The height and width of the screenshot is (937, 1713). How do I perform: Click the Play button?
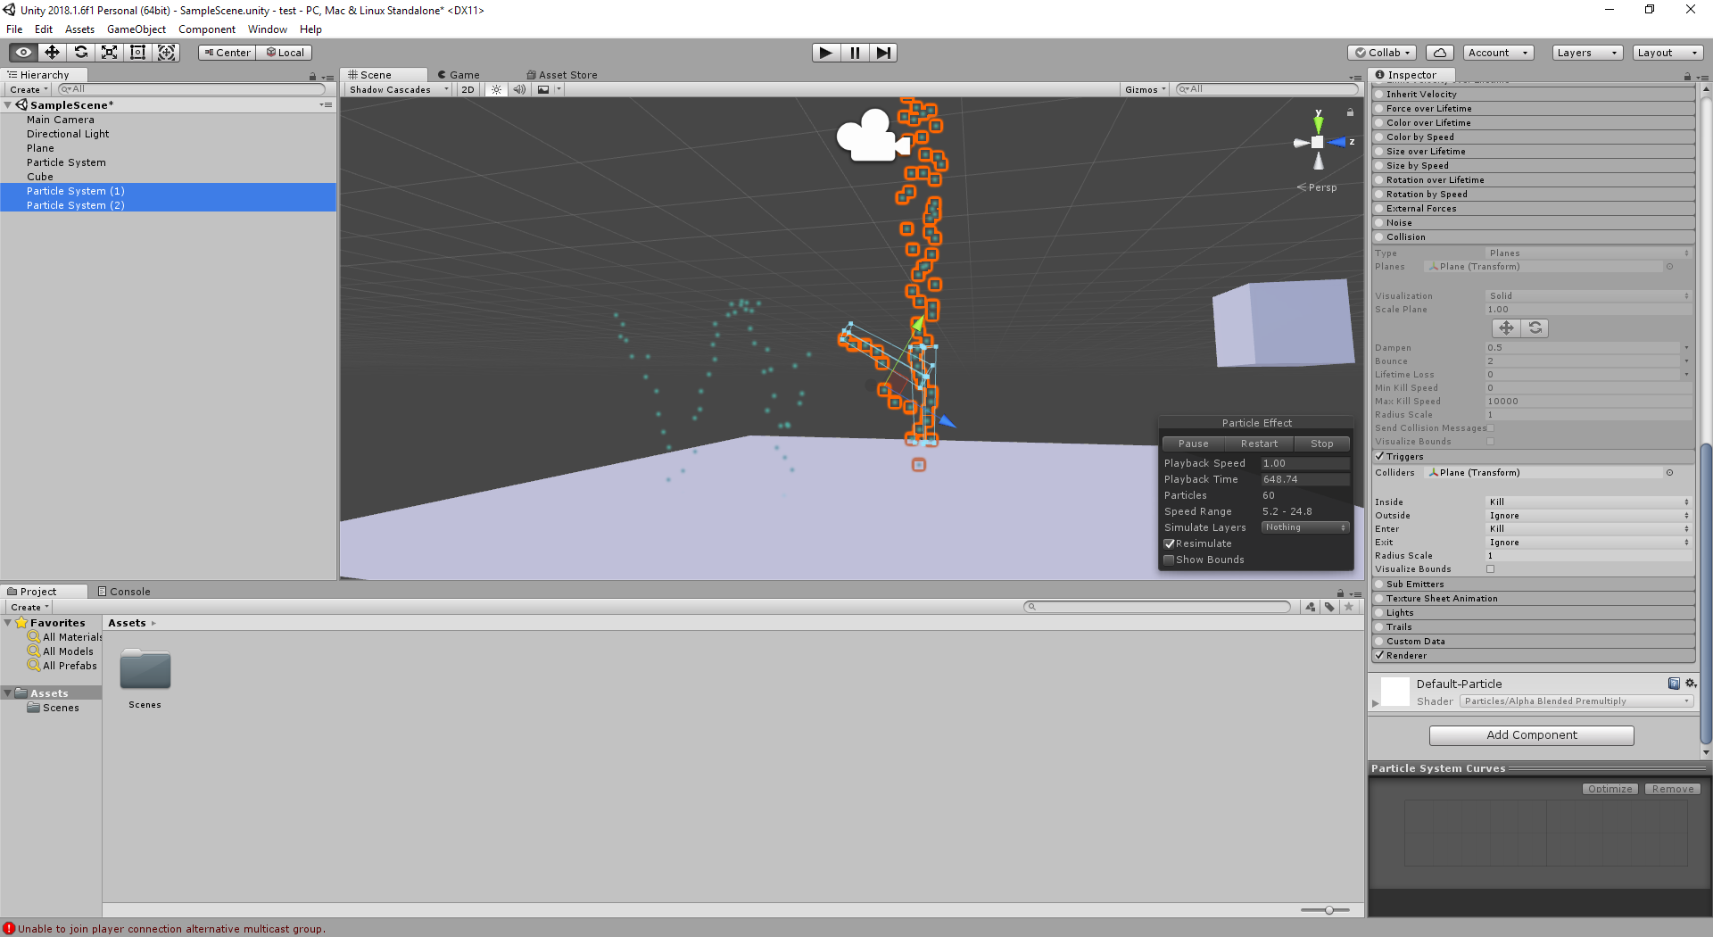coord(826,53)
